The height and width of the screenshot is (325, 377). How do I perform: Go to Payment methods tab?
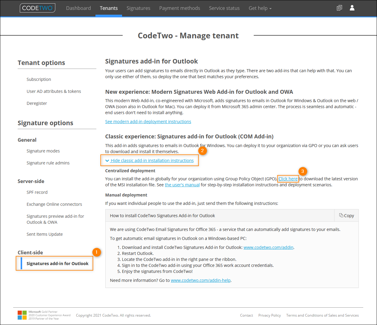pos(180,8)
